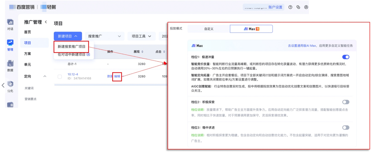Open 关键词 under 定向
This screenshot has height=154, width=375.
[x=29, y=88]
